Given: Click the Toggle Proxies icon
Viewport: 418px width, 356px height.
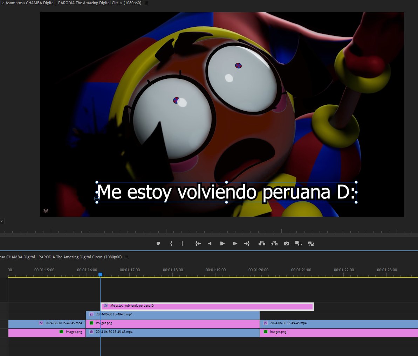Looking at the screenshot, I should click(311, 243).
